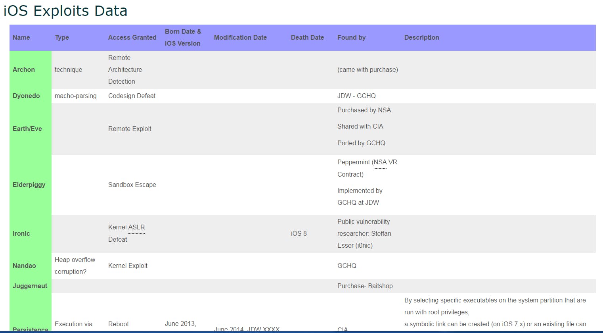Image resolution: width=603 pixels, height=333 pixels.
Task: Click the "Codesign Defeat" cell
Action: [x=132, y=96]
